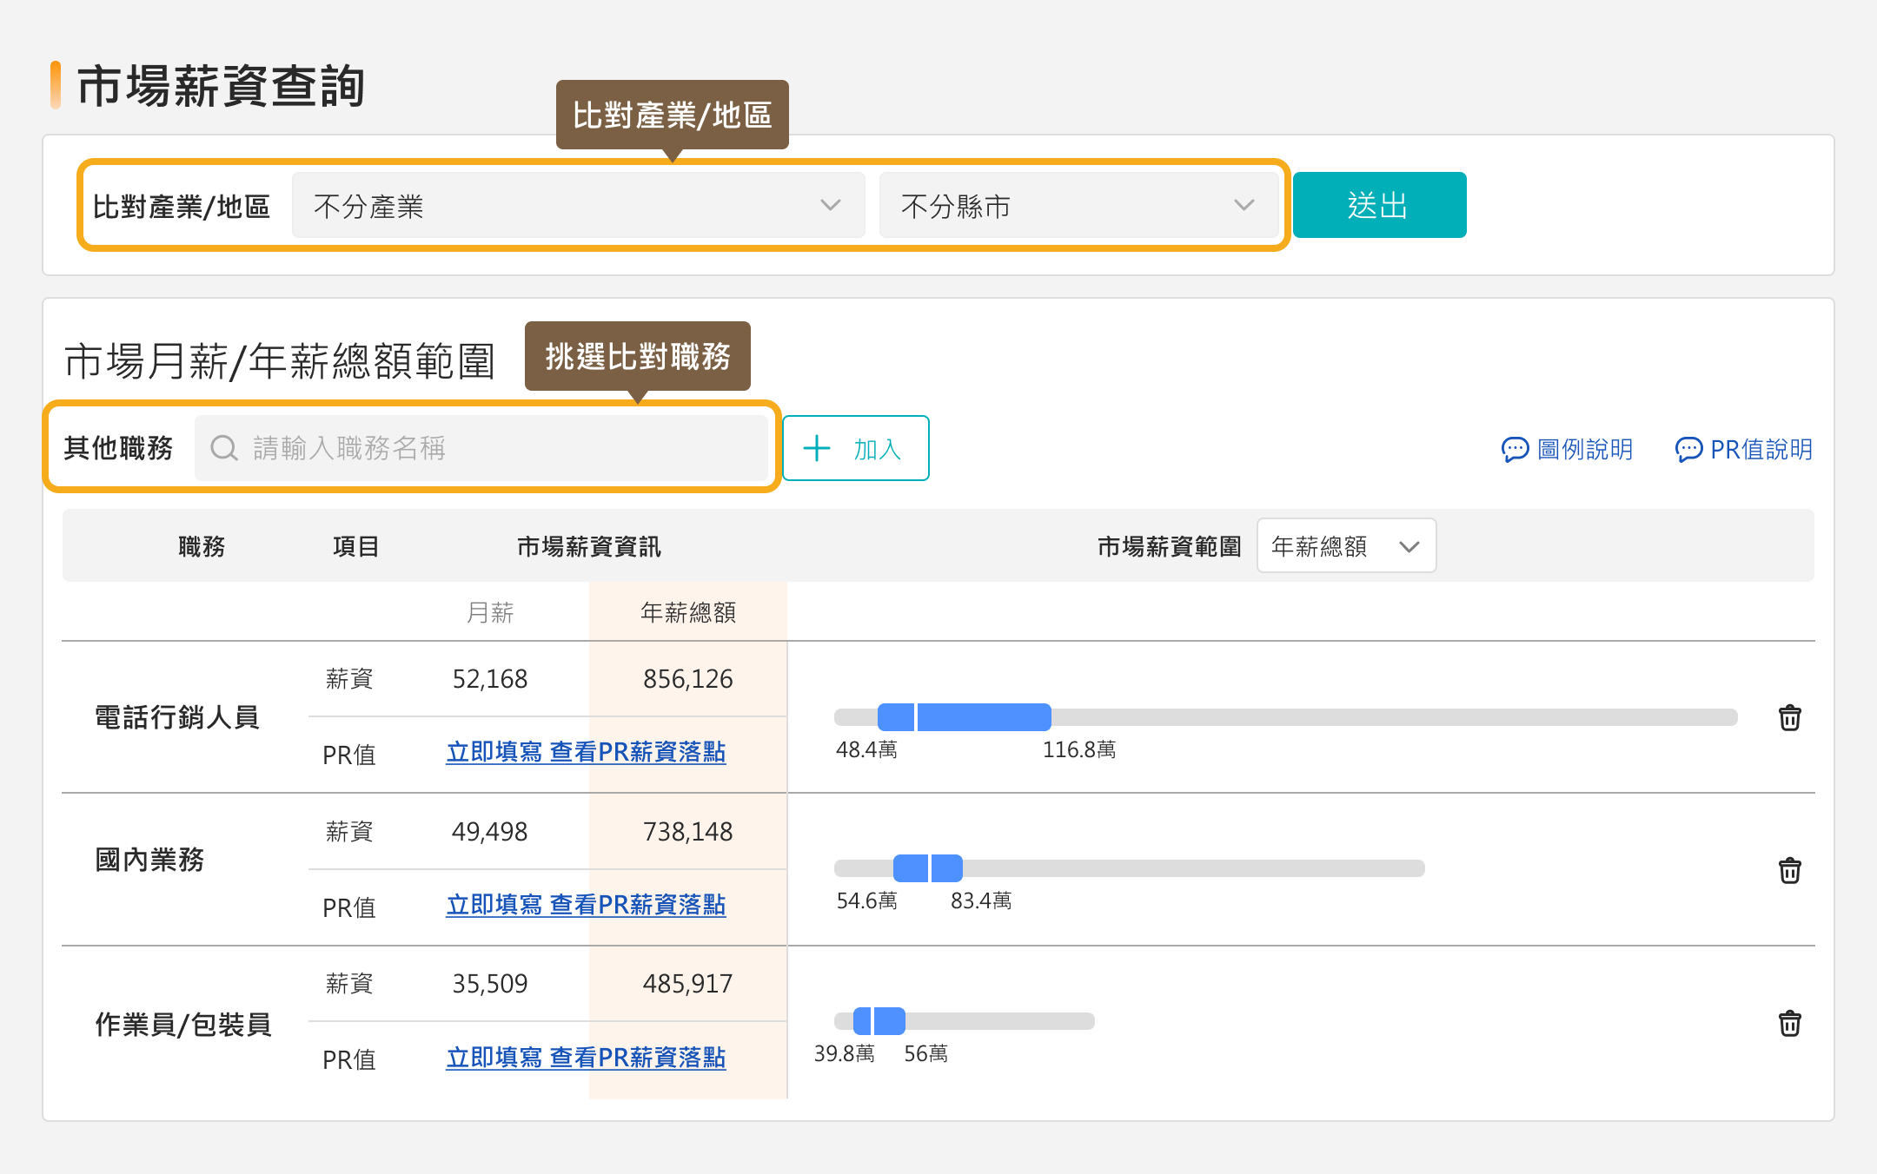
Task: Click the 49,498 monthly salary value
Action: [x=490, y=832]
